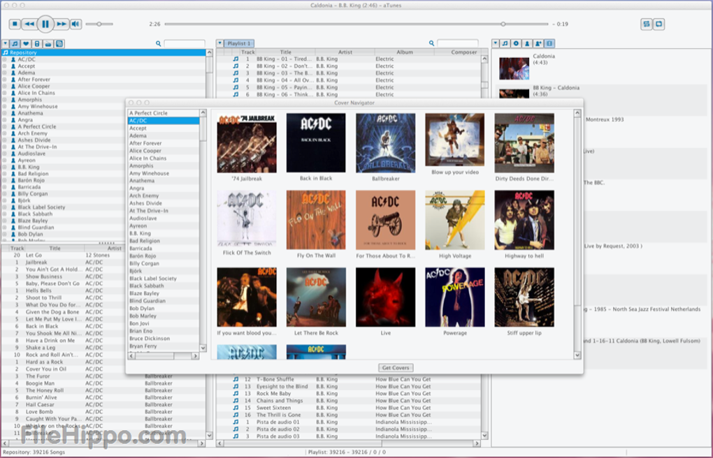Screen dimensions: 713x458
Task: Expand the Amy Winehouse tree node
Action: [5, 106]
